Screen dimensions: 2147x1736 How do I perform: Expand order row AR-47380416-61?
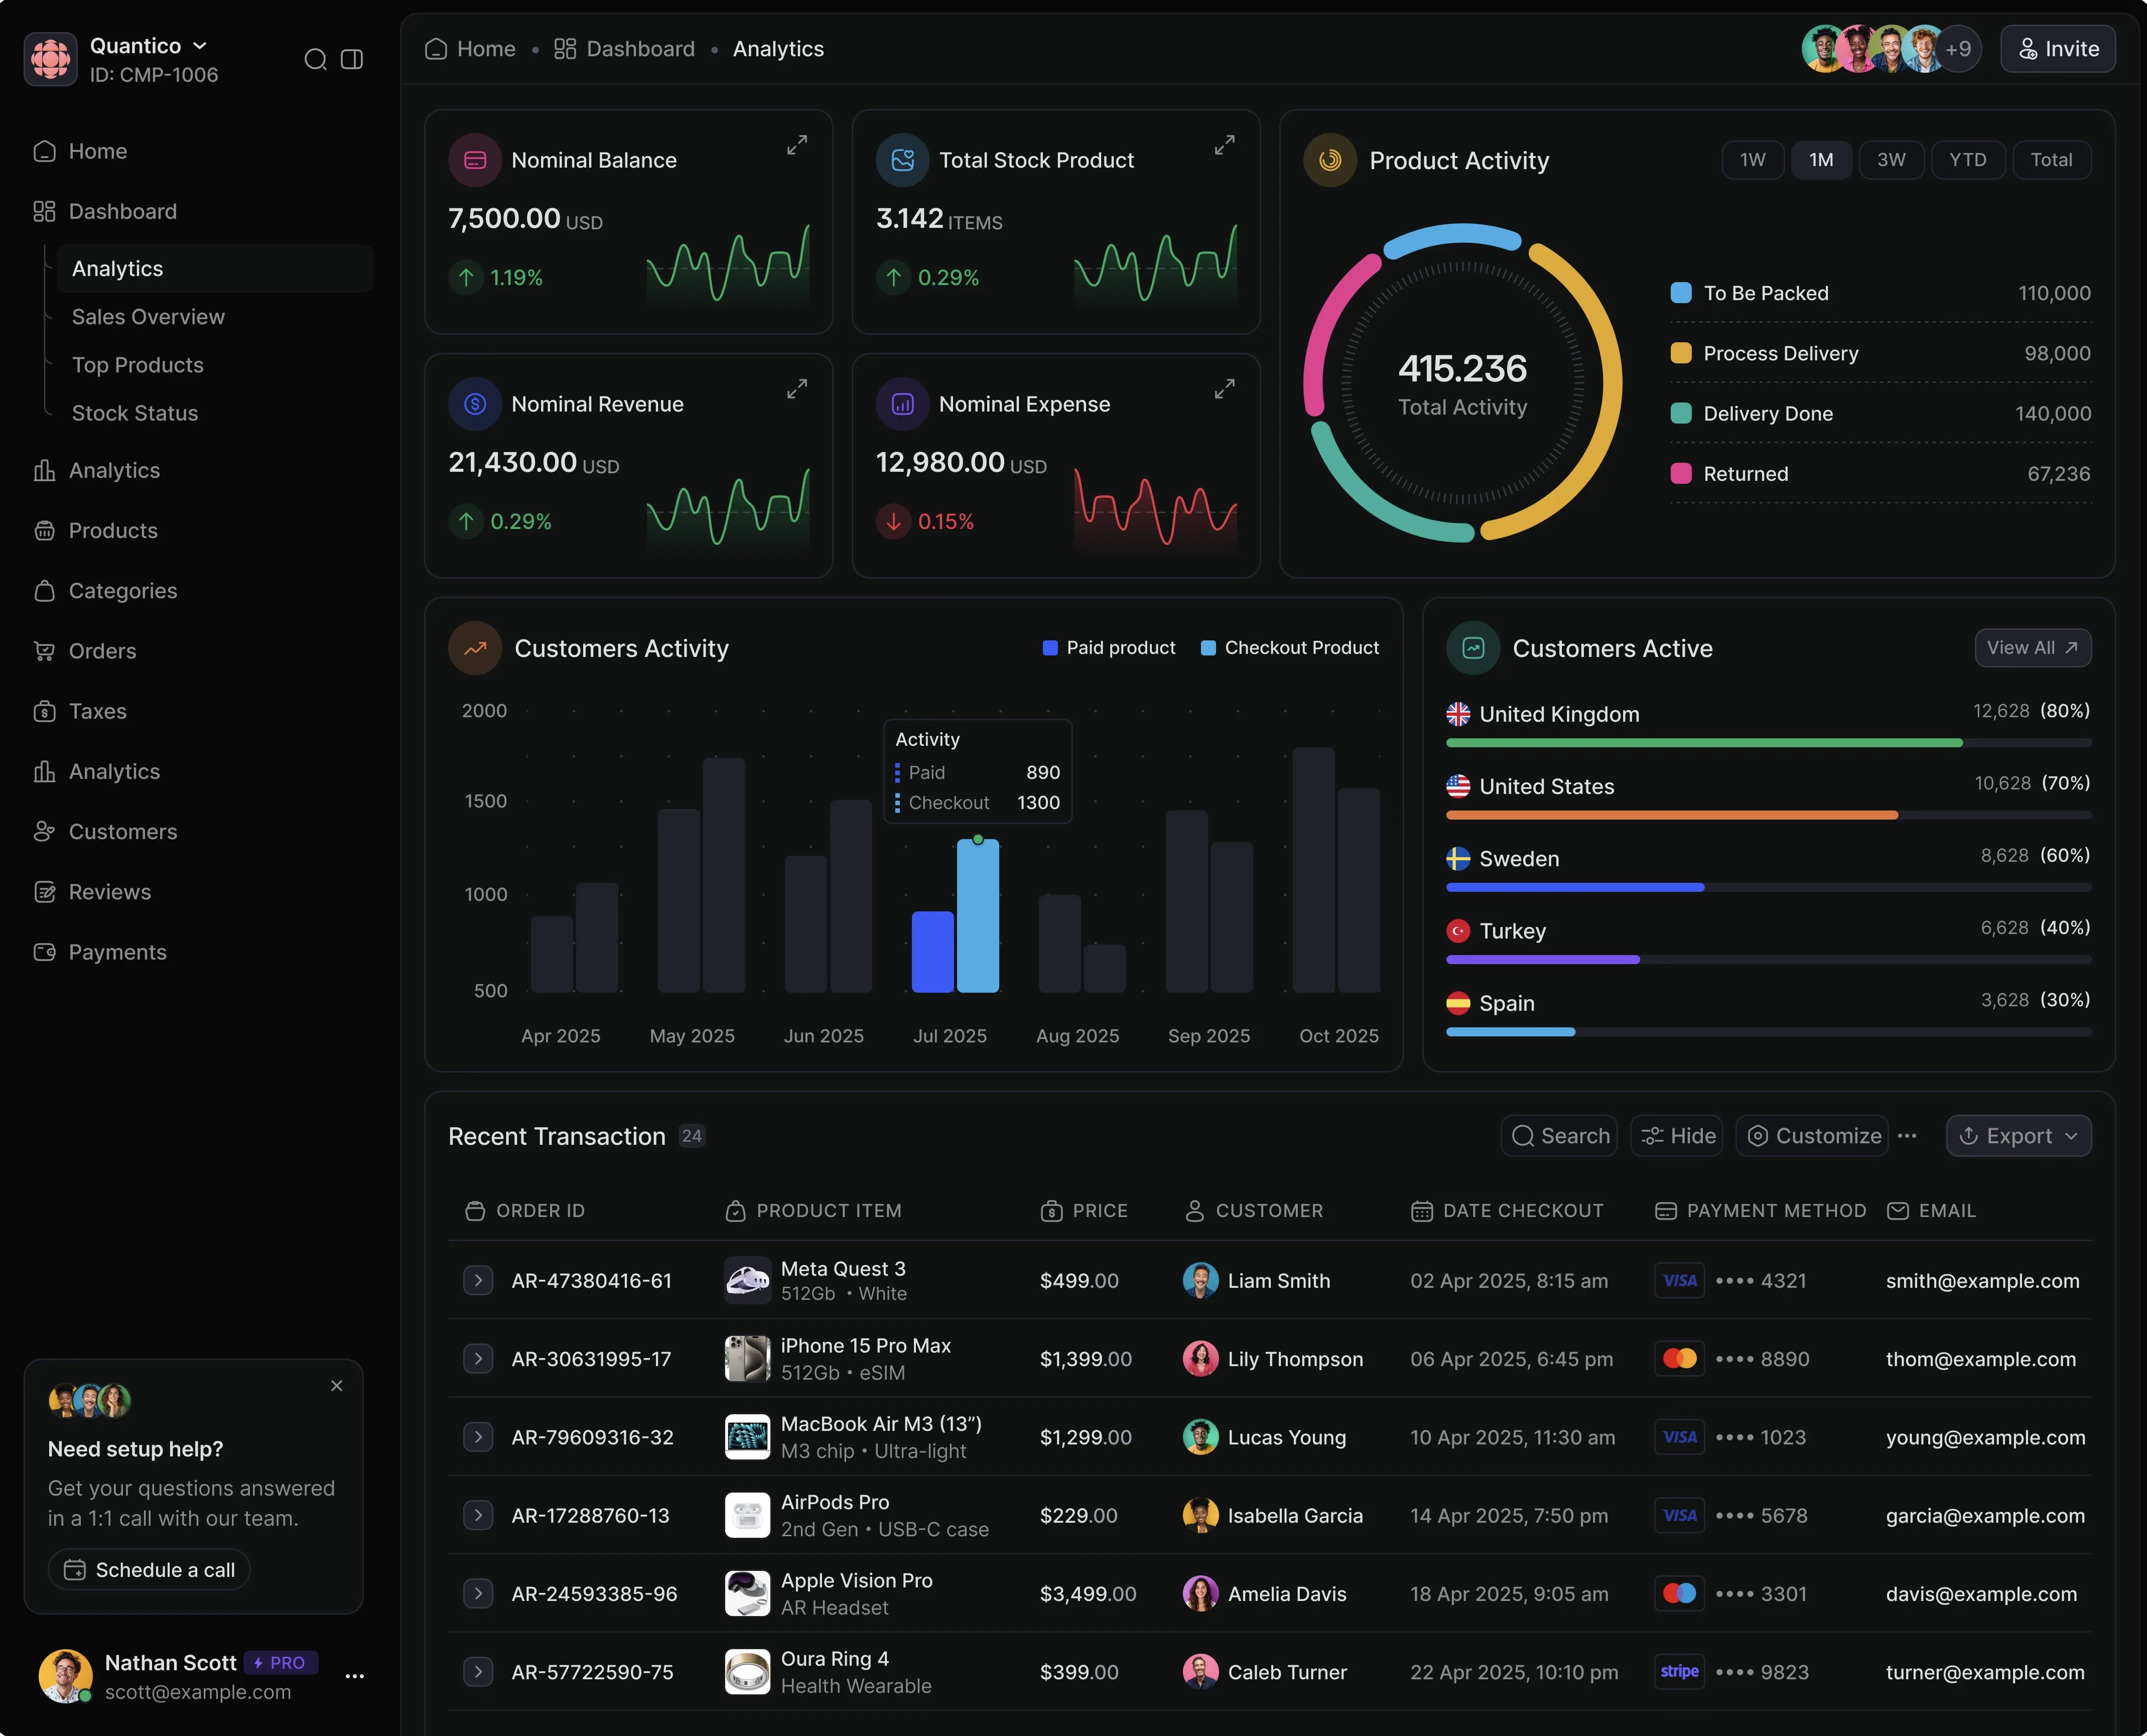point(478,1281)
